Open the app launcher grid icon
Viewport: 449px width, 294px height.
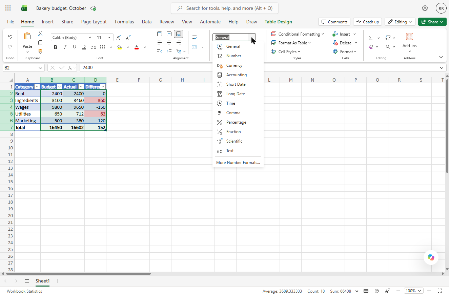[8, 8]
